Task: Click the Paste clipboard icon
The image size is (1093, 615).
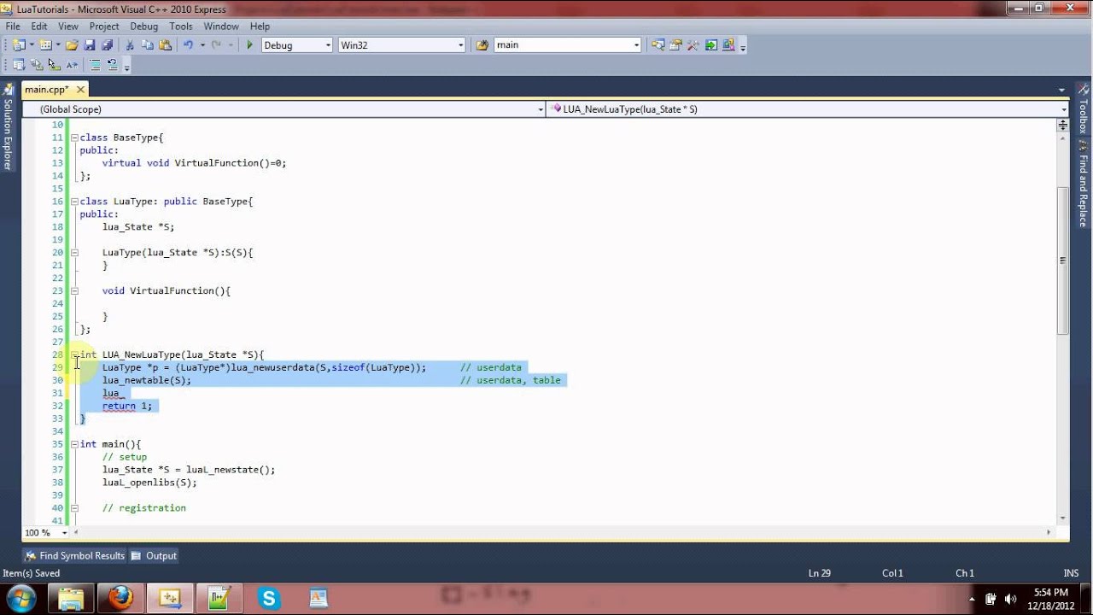Action: [x=165, y=45]
